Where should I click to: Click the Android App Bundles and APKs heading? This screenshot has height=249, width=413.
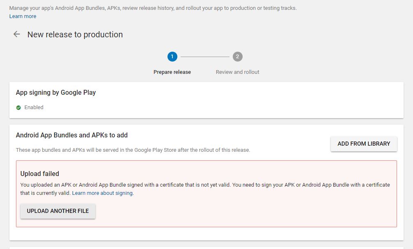click(72, 135)
